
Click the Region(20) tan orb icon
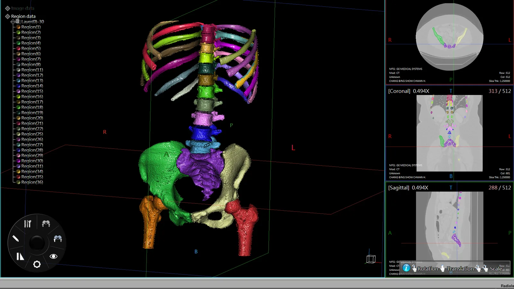tap(18, 118)
